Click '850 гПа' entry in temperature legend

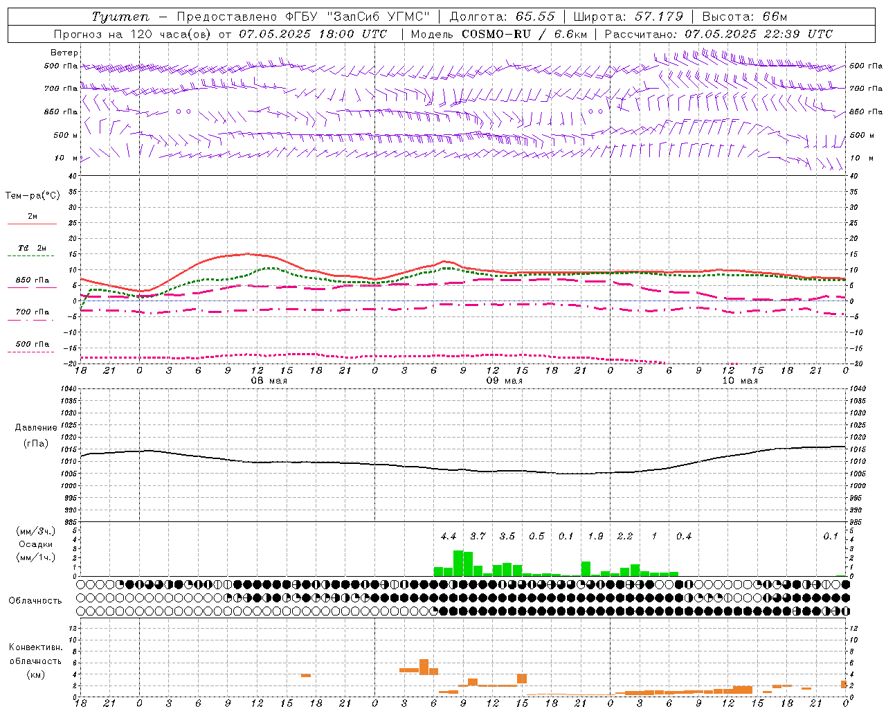coord(33,280)
